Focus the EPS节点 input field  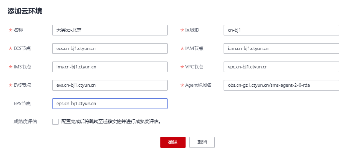tap(110, 103)
